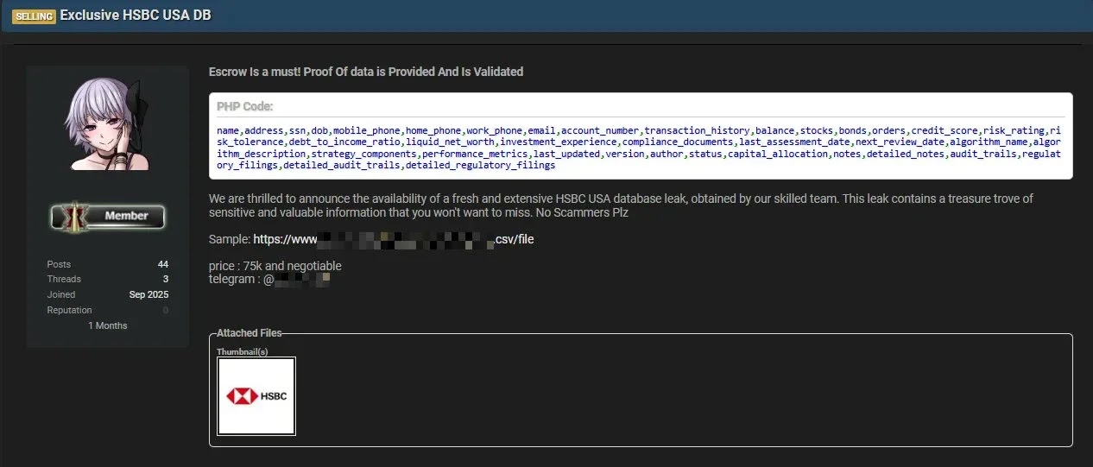Click the Joined label in user stats
1093x467 pixels.
pos(60,294)
